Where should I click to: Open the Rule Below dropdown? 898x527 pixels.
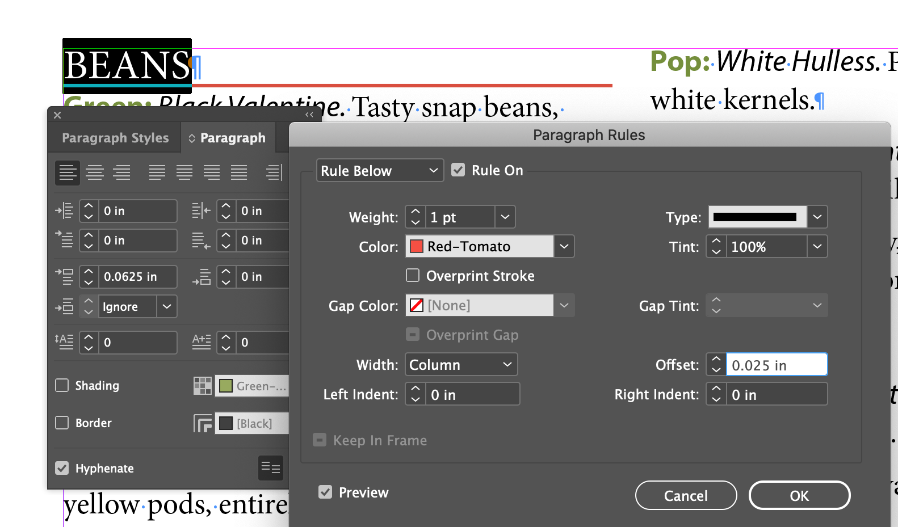pos(380,171)
